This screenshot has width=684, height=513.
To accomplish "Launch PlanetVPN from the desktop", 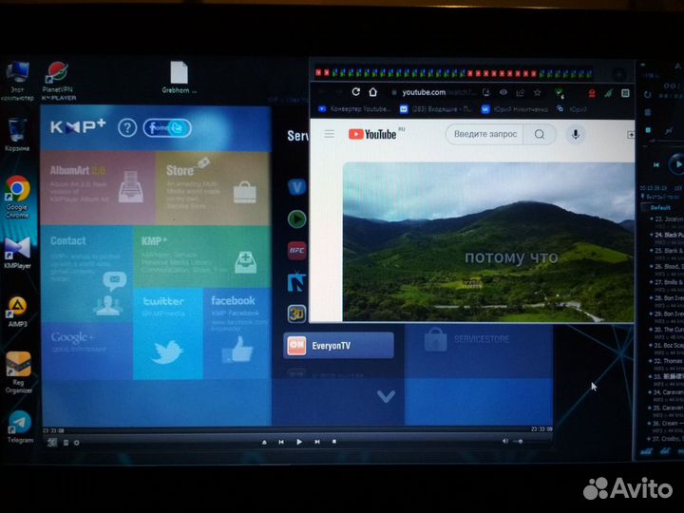I will pos(59,81).
